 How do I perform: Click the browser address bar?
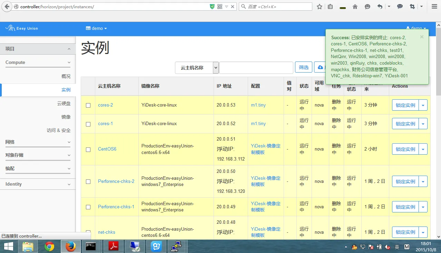click(x=114, y=7)
